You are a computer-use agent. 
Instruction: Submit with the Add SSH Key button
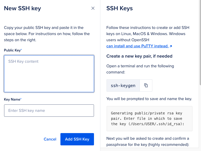[77, 139]
